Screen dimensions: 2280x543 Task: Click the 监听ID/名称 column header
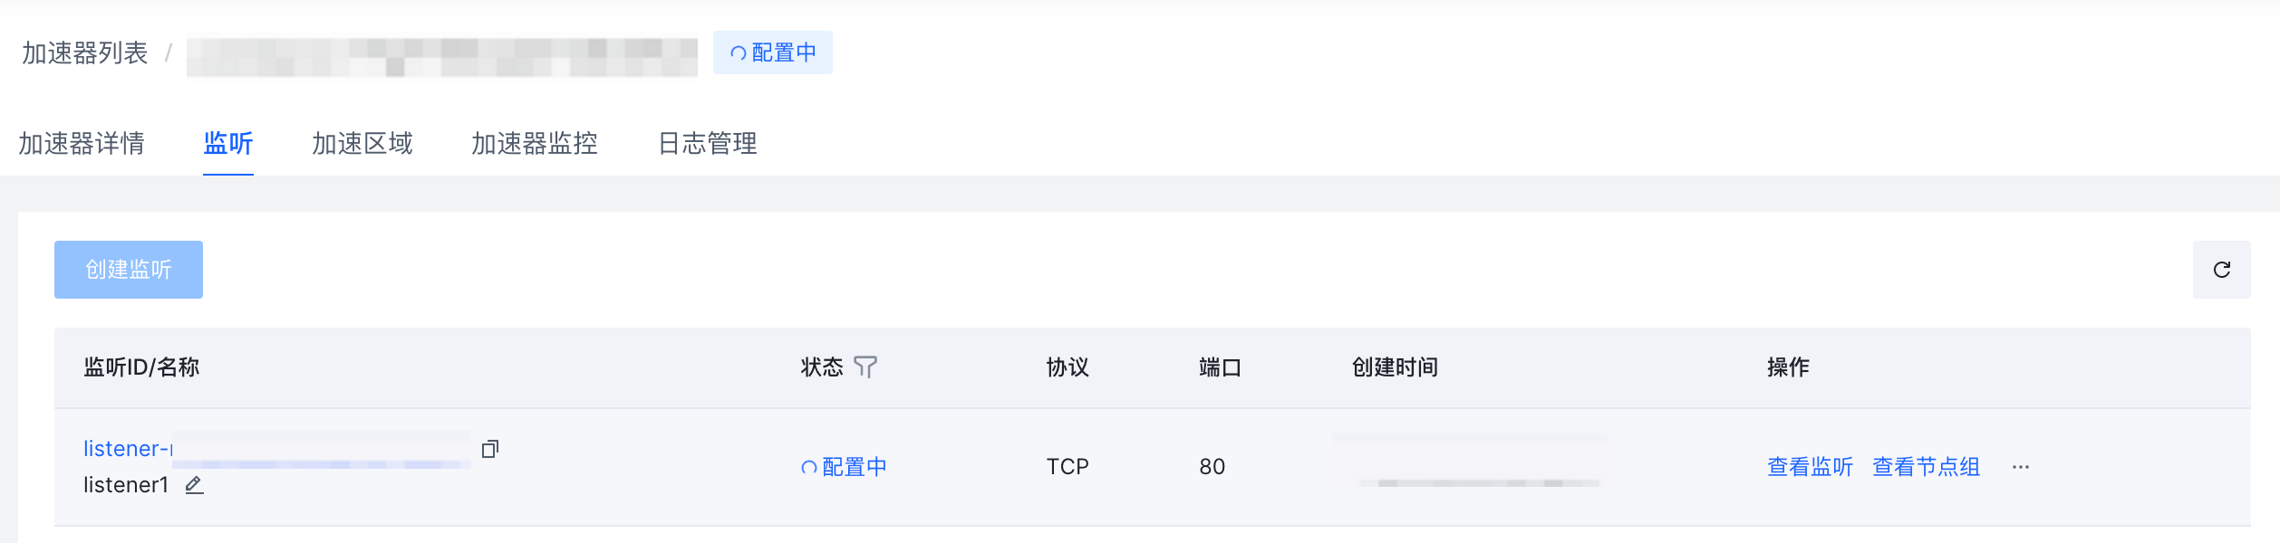tap(141, 367)
